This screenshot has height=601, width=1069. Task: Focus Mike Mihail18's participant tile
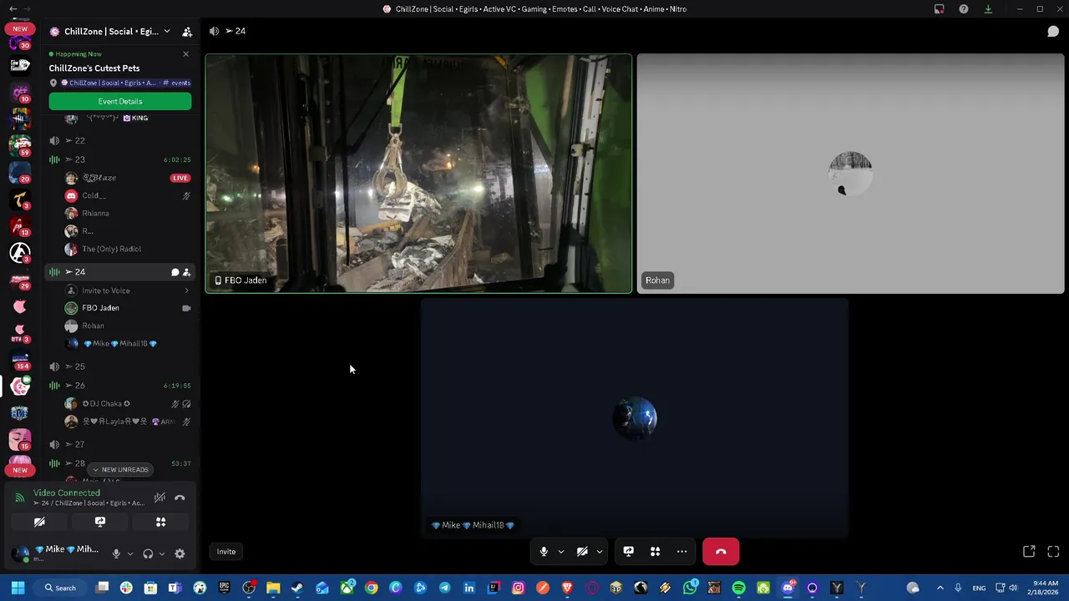pos(635,418)
